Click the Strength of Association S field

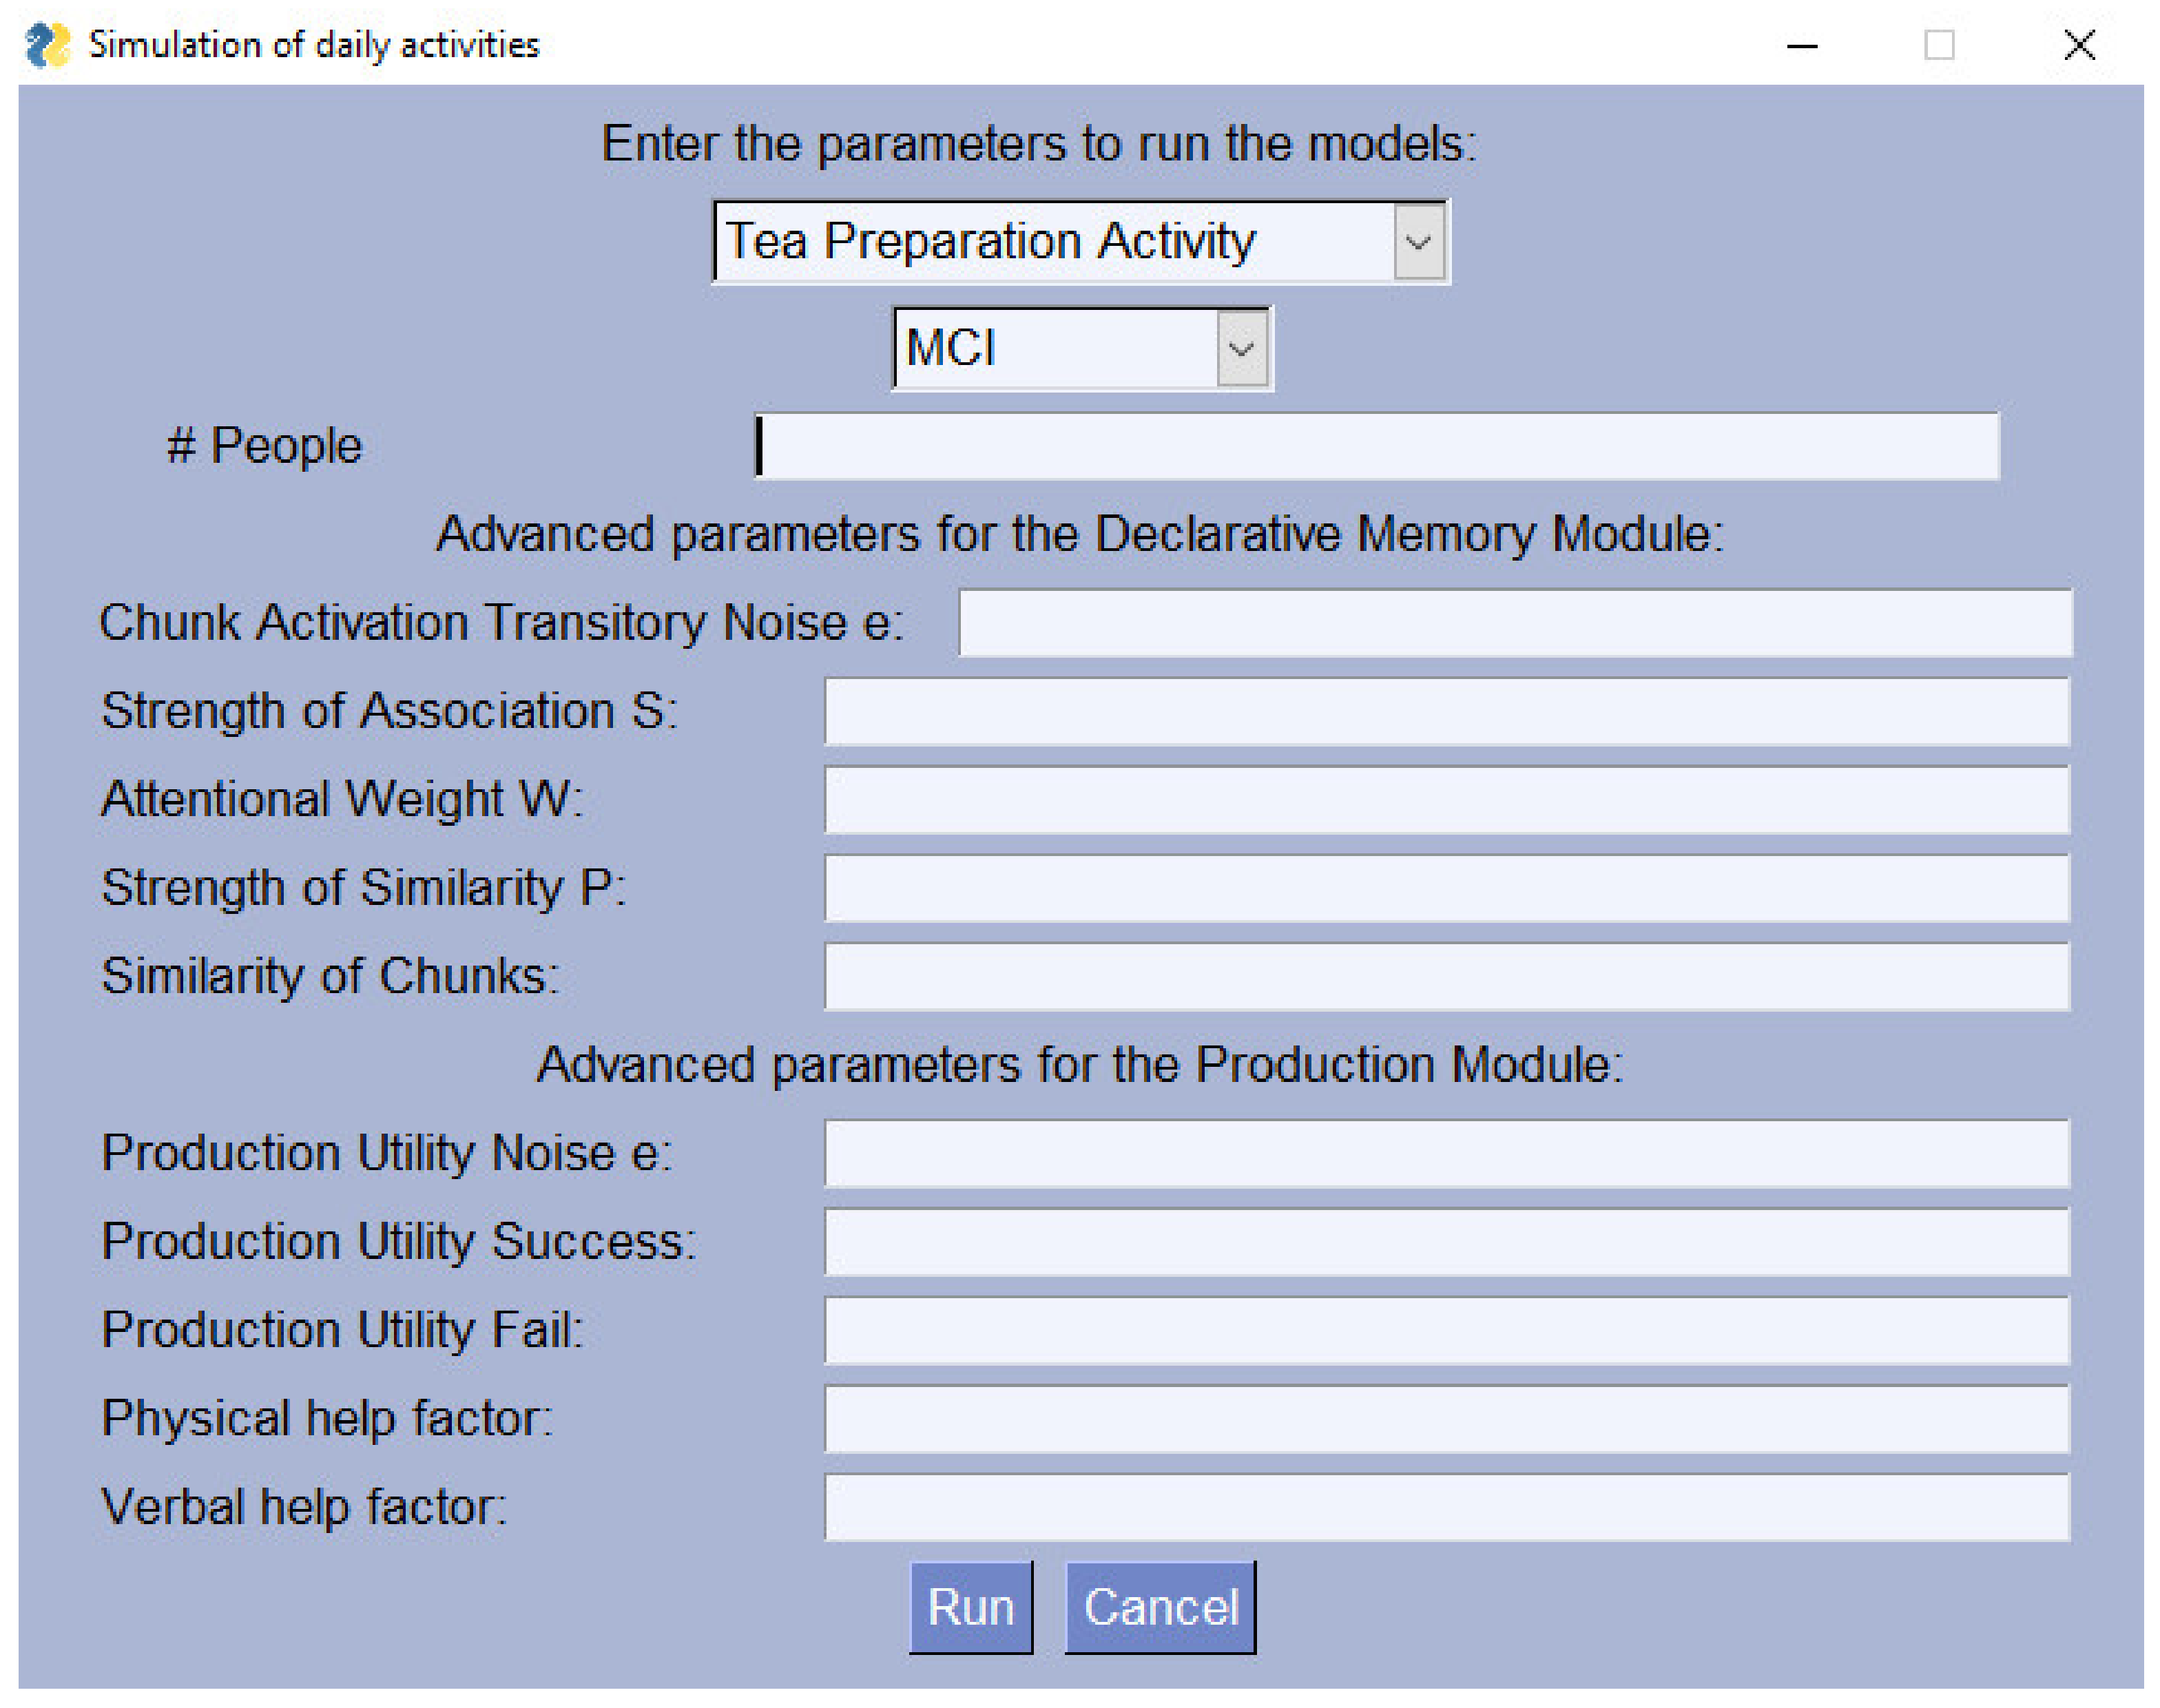click(1446, 711)
